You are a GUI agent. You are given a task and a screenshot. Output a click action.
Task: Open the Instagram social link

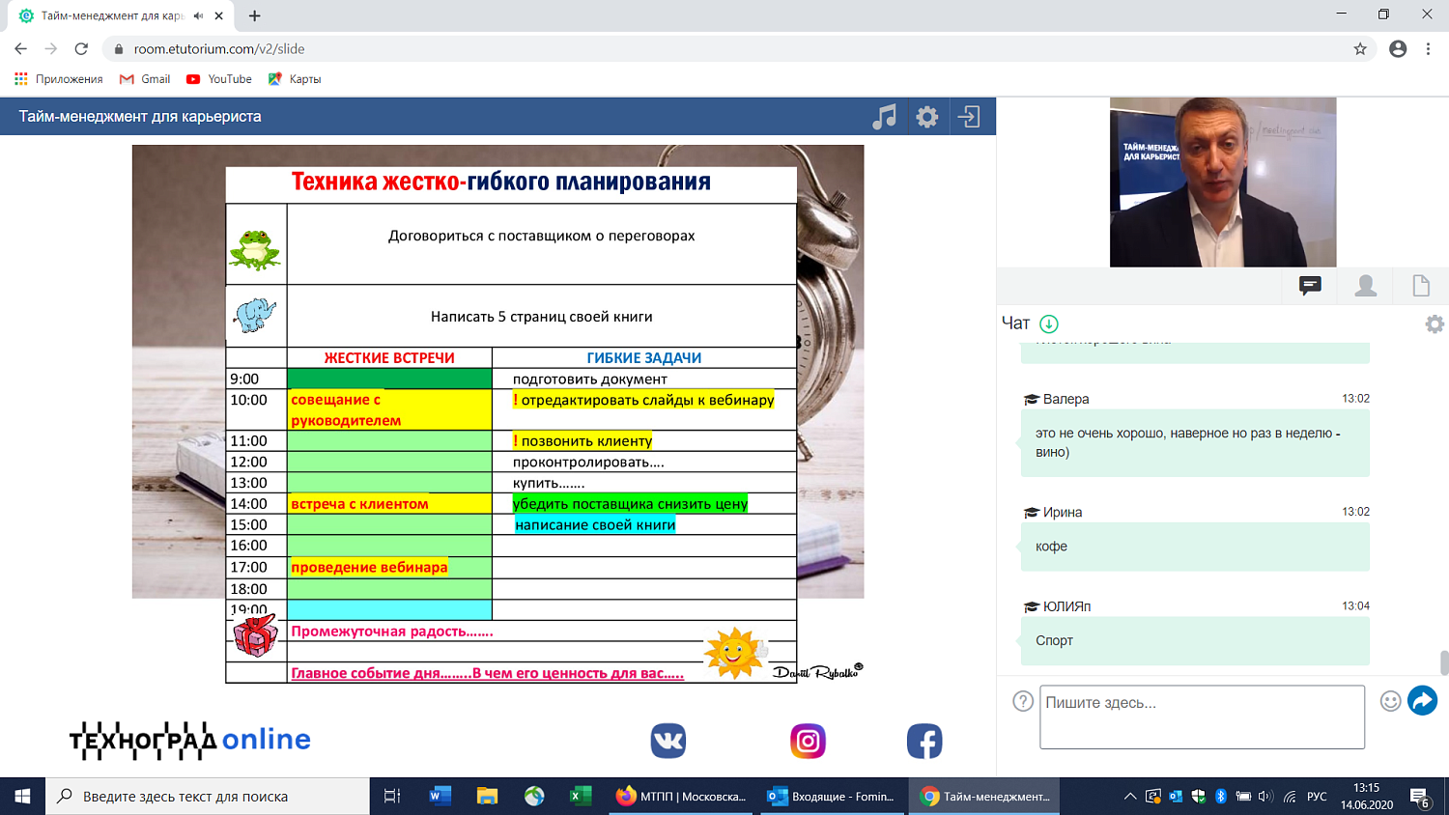click(808, 741)
